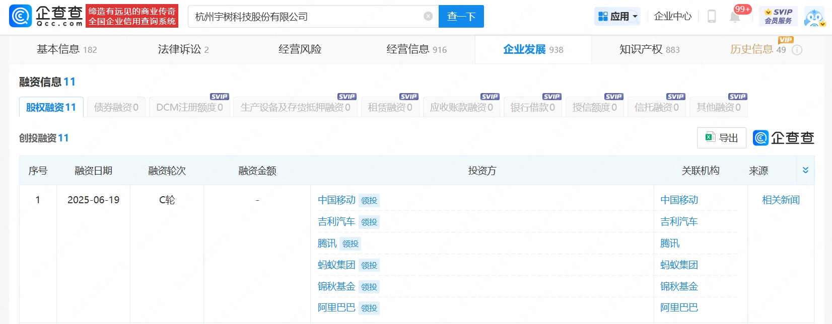Open the 应用 dropdown menu
Screen dimensions: 832x324
617,17
